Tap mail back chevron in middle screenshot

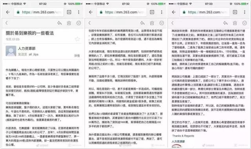point(89,23)
